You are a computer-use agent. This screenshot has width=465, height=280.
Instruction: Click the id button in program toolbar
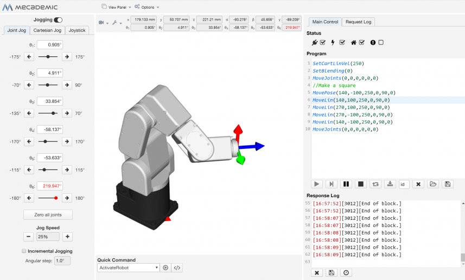coord(404,184)
